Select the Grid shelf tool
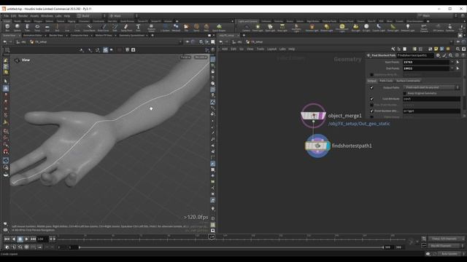The width and height of the screenshot is (467, 262). (x=47, y=28)
